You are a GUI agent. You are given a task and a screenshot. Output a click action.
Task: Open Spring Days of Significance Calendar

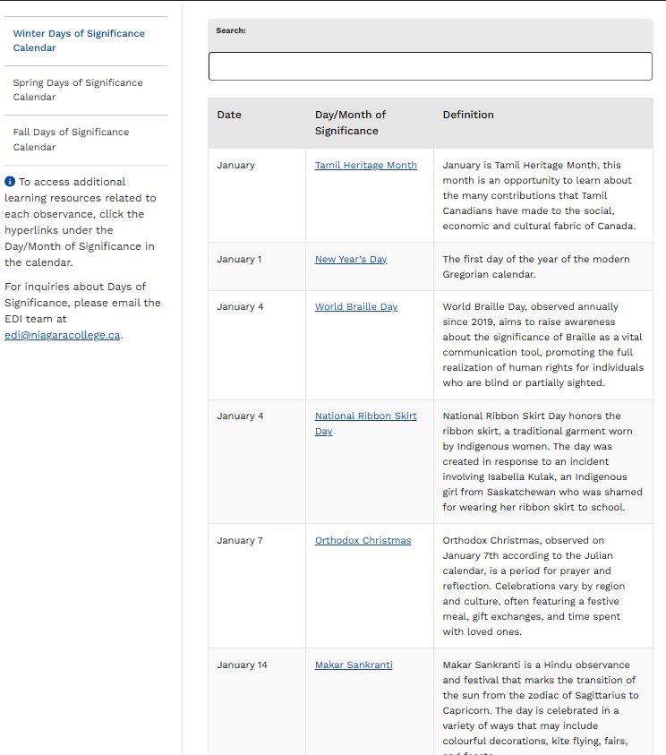78,90
